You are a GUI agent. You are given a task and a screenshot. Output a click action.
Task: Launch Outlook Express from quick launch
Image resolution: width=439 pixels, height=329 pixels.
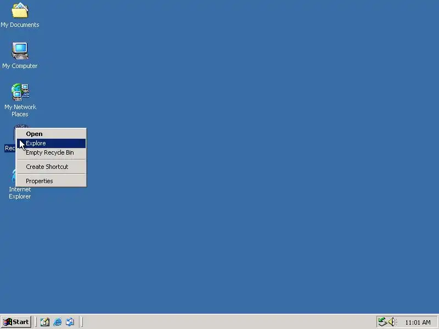pos(70,322)
